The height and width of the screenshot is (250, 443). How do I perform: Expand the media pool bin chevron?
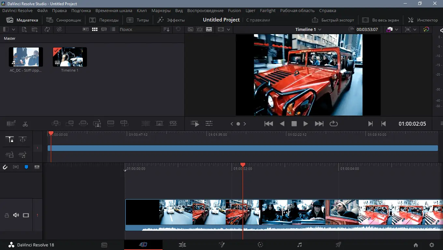tap(14, 29)
